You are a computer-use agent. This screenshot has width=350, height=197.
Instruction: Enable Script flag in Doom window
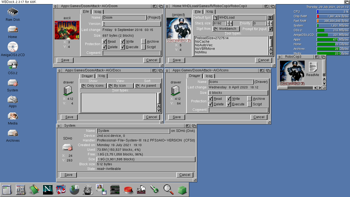pyautogui.click(x=144, y=47)
